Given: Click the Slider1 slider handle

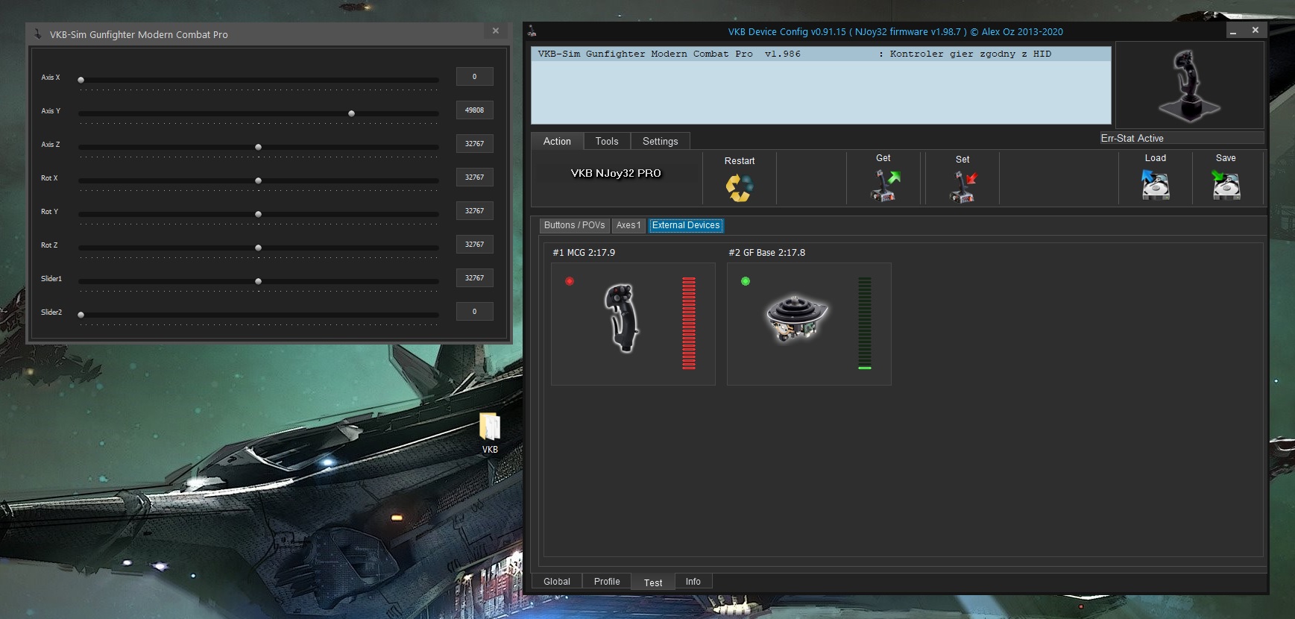Looking at the screenshot, I should pyautogui.click(x=258, y=281).
